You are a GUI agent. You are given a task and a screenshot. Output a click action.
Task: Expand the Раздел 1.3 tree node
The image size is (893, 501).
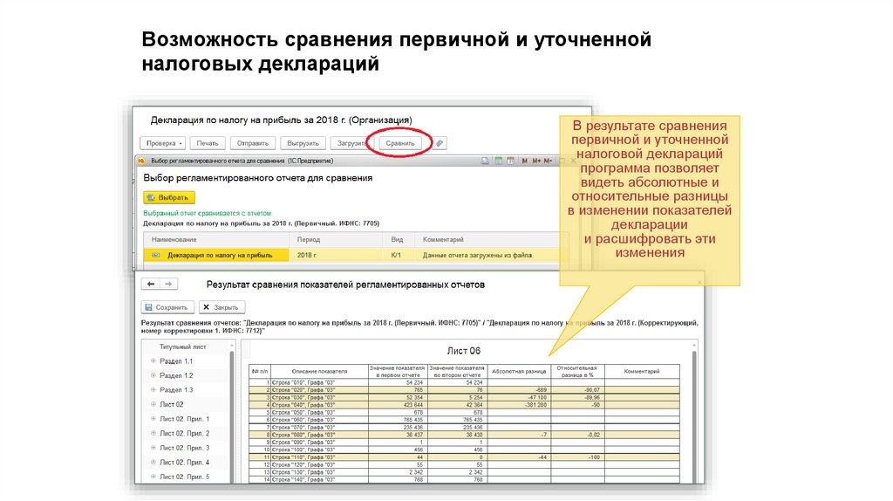[x=153, y=390]
